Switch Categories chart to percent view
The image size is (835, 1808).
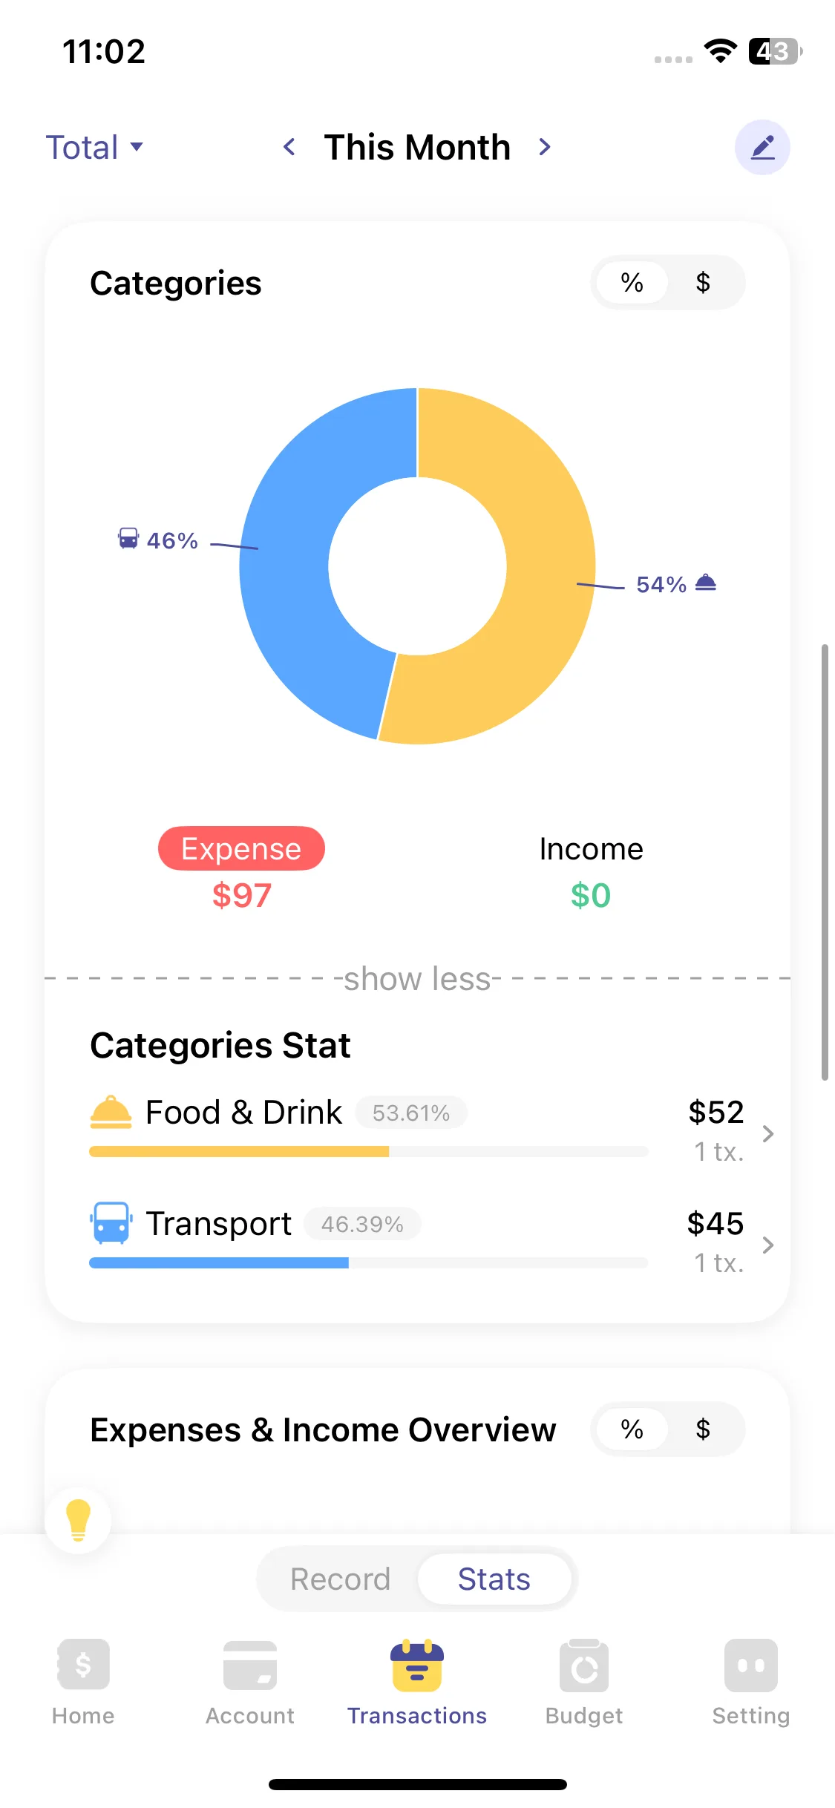click(632, 283)
